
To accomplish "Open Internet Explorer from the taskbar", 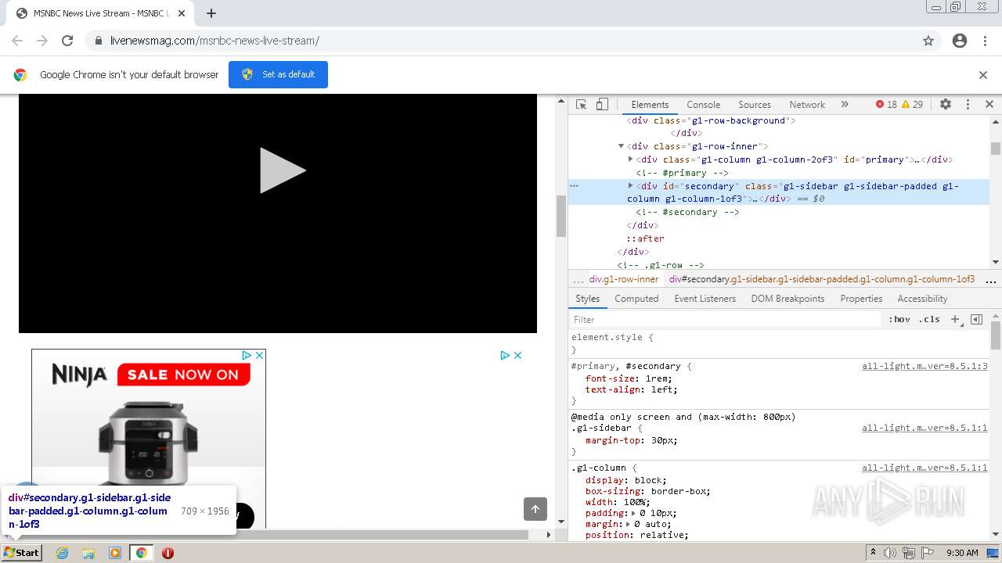I will pos(62,553).
